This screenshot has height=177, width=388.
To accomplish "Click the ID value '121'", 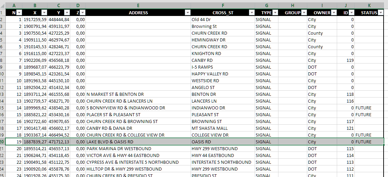I will pyautogui.click(x=346, y=128).
